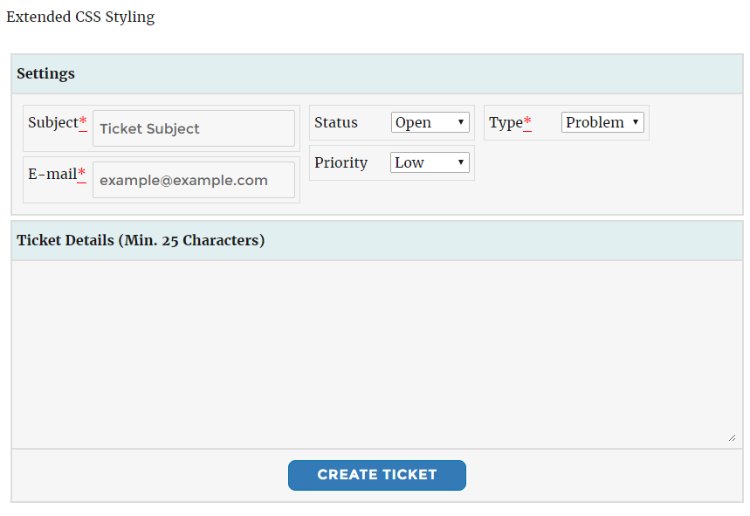This screenshot has height=516, width=750.
Task: Open the Type dropdown showing Problem
Action: [602, 122]
